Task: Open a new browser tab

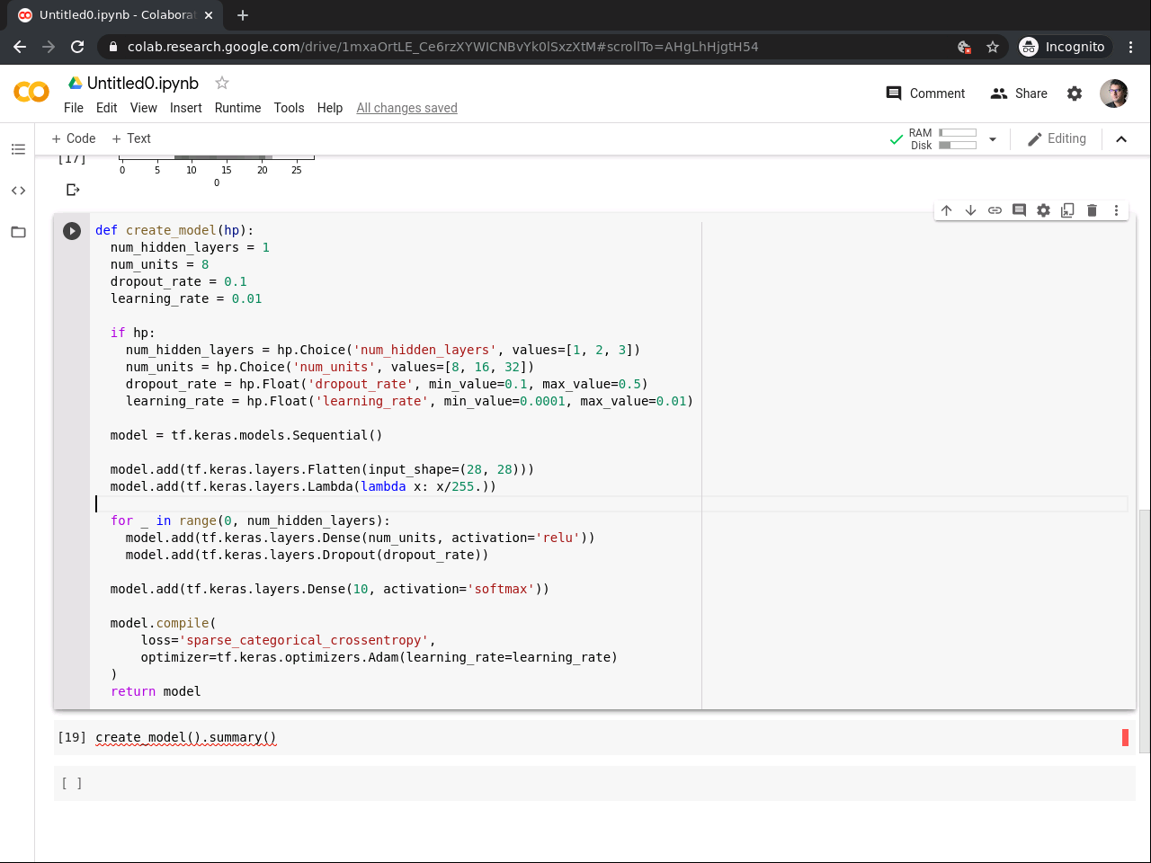Action: pos(243,15)
